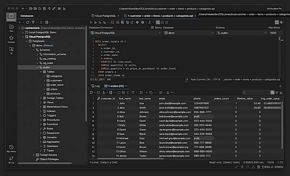Viewport: 290px width, 176px height.
Task: Add a row with the plus icon
Action: click(x=147, y=92)
